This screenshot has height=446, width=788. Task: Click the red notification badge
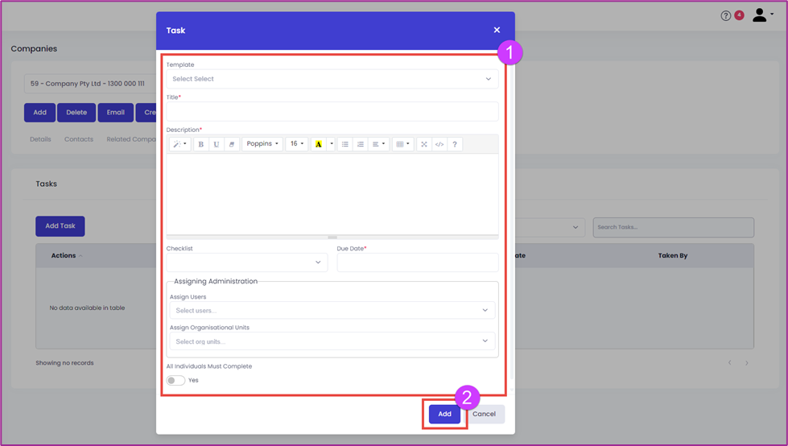(739, 15)
